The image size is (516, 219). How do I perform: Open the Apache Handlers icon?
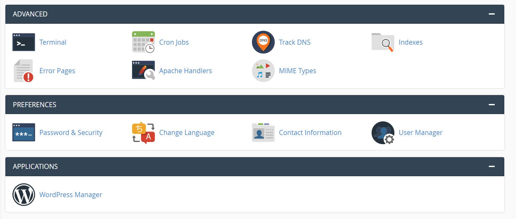point(143,70)
